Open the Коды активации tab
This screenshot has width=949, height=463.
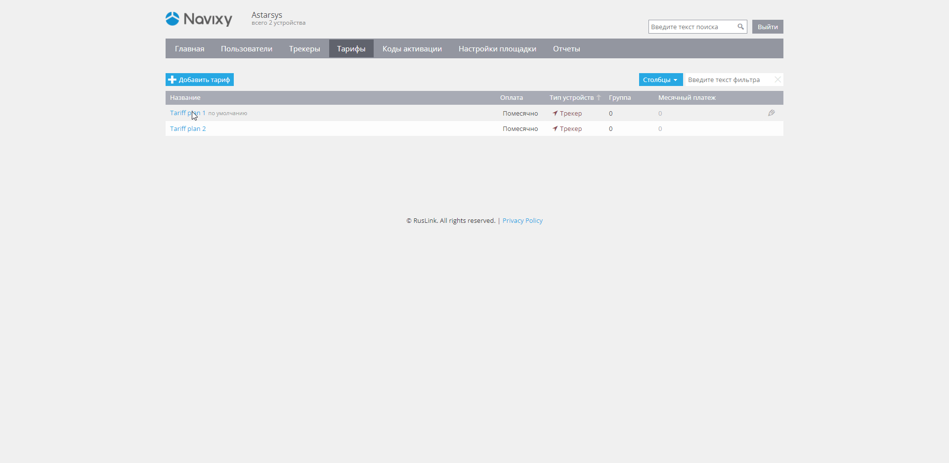pyautogui.click(x=412, y=48)
